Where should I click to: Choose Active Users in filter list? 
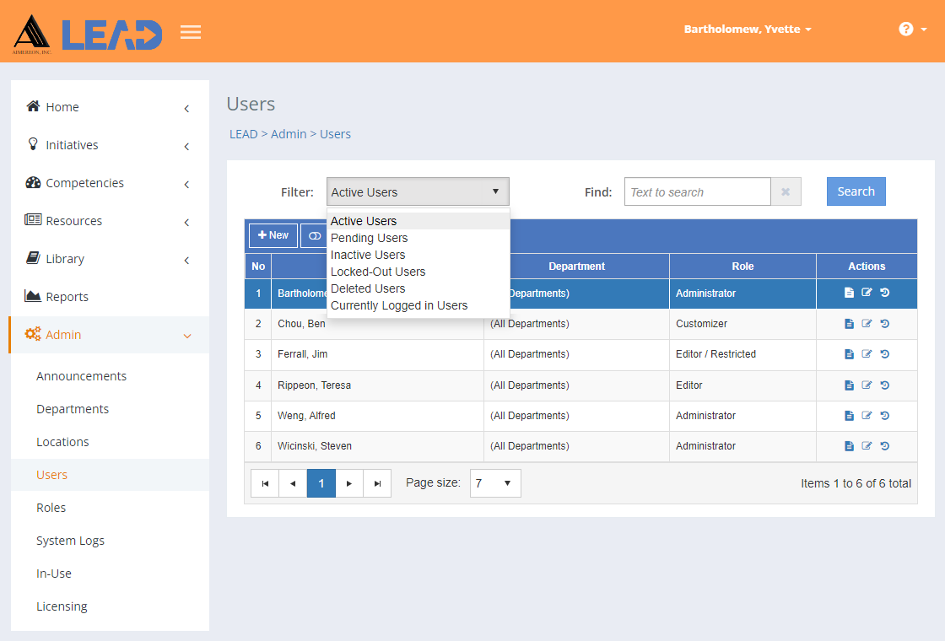[418, 221]
